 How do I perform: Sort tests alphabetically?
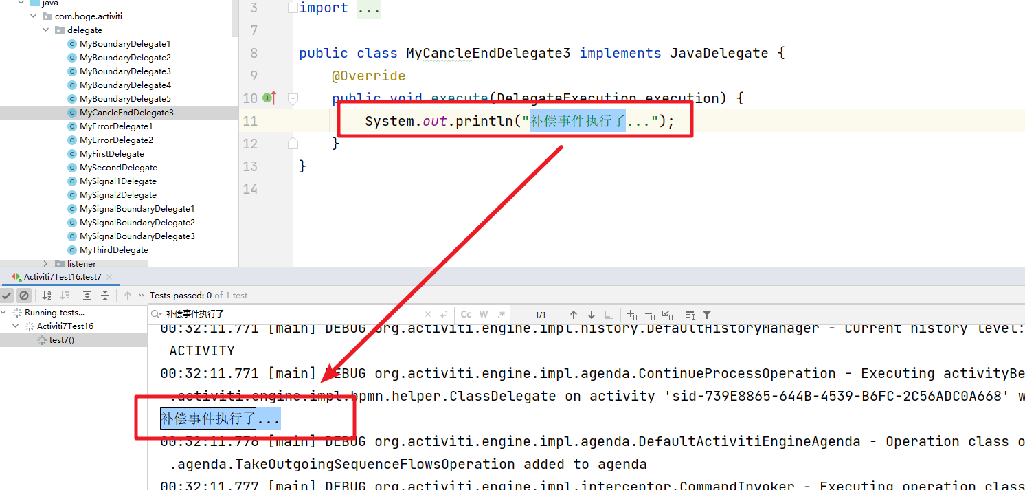coord(47,296)
